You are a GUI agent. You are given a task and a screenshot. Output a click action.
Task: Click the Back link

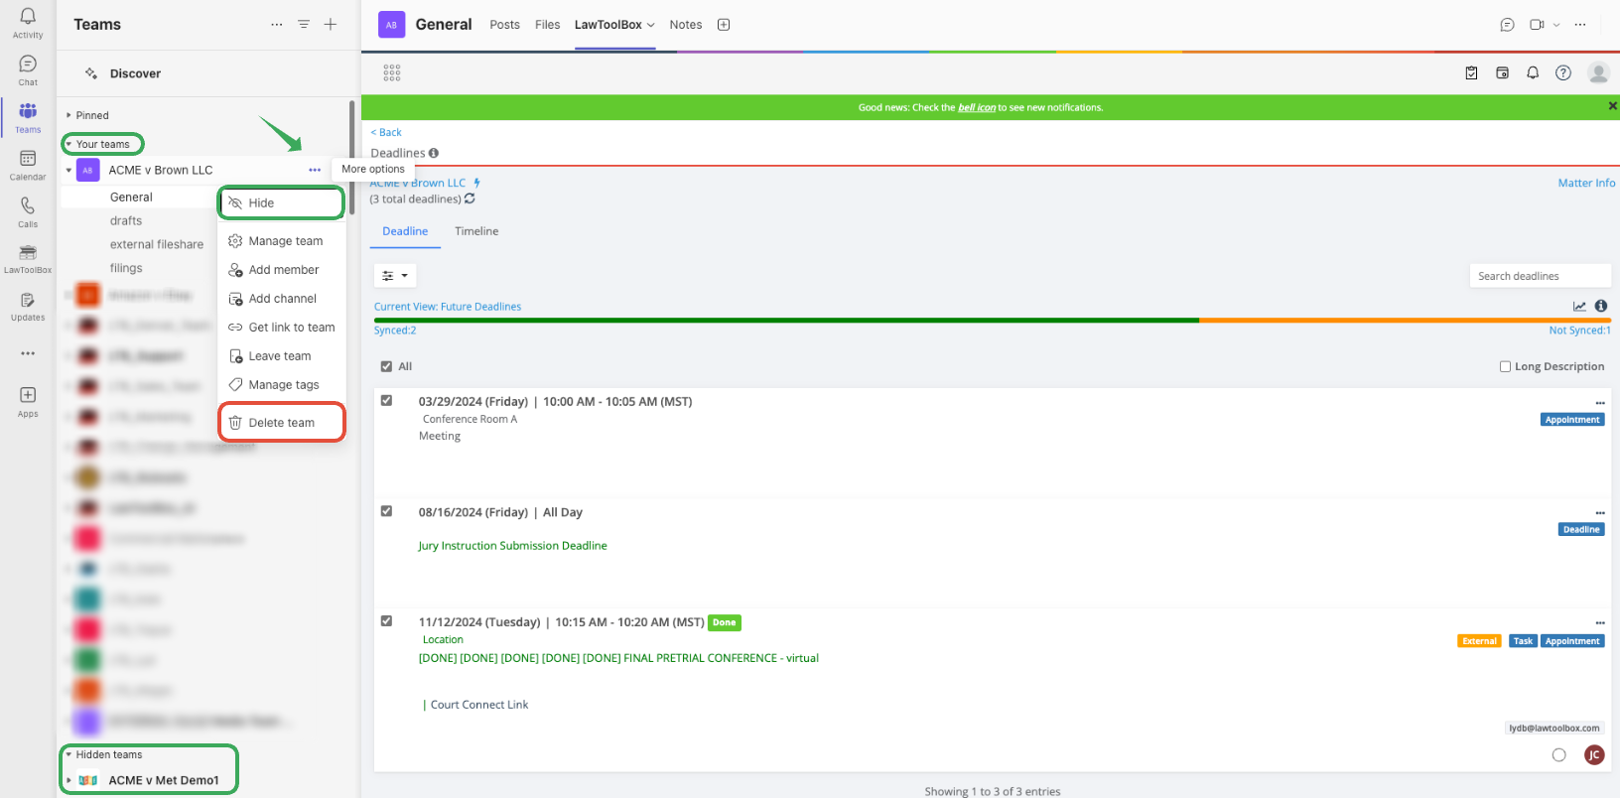coord(386,132)
